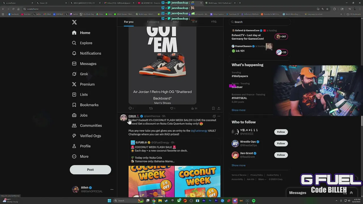Screen dimensions: 363x204
Task: Open the @gfuelenergy mention link
Action: click(199, 131)
